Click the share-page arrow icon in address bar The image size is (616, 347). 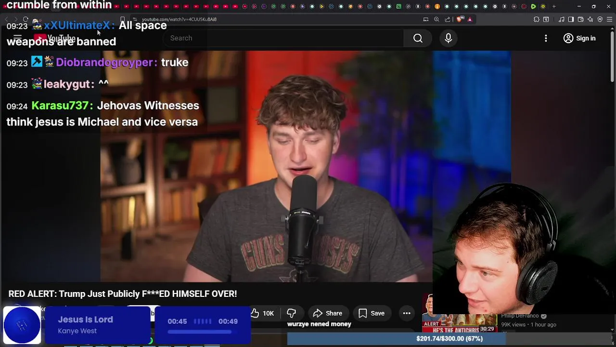(448, 19)
